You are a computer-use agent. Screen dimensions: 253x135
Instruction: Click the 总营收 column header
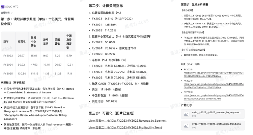pyautogui.click(x=22, y=42)
